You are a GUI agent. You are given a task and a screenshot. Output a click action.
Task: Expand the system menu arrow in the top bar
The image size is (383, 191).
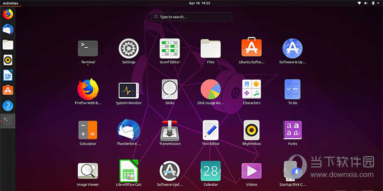pos(378,3)
